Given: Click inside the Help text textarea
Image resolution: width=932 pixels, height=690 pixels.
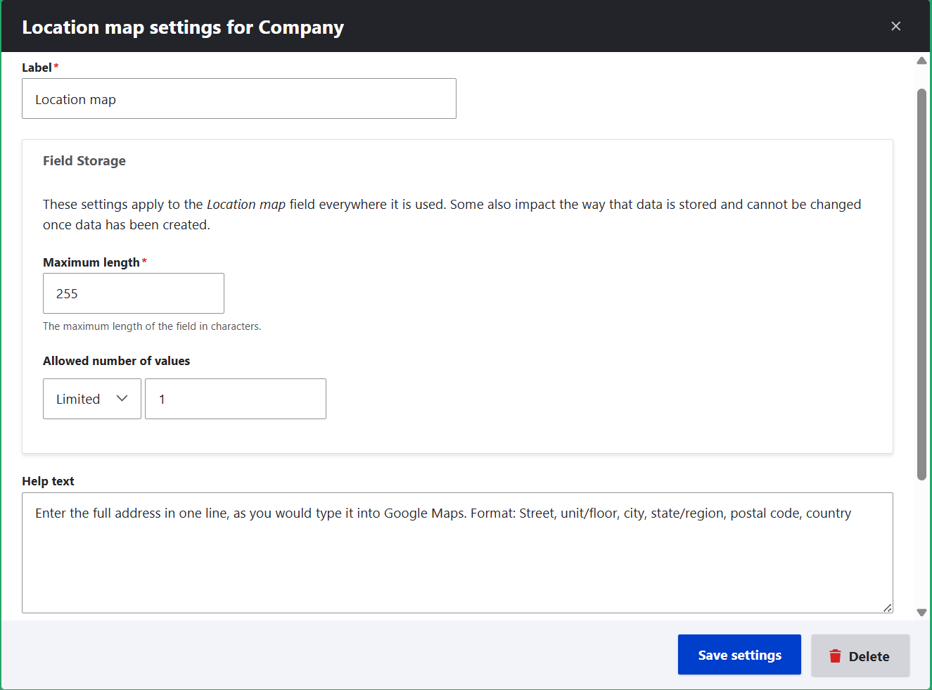Looking at the screenshot, I should pos(457,553).
